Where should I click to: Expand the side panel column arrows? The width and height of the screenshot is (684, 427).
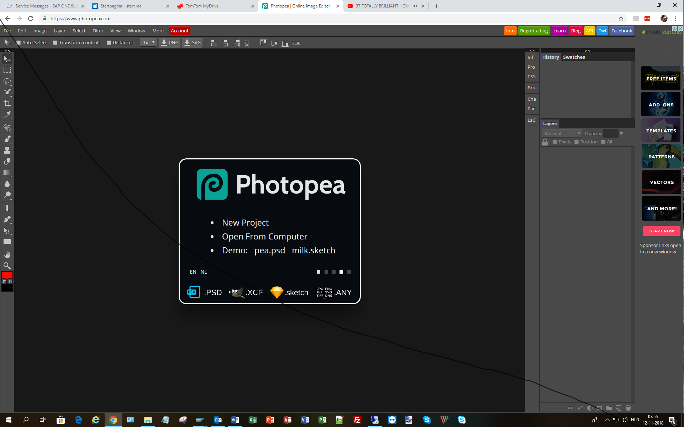(532, 51)
